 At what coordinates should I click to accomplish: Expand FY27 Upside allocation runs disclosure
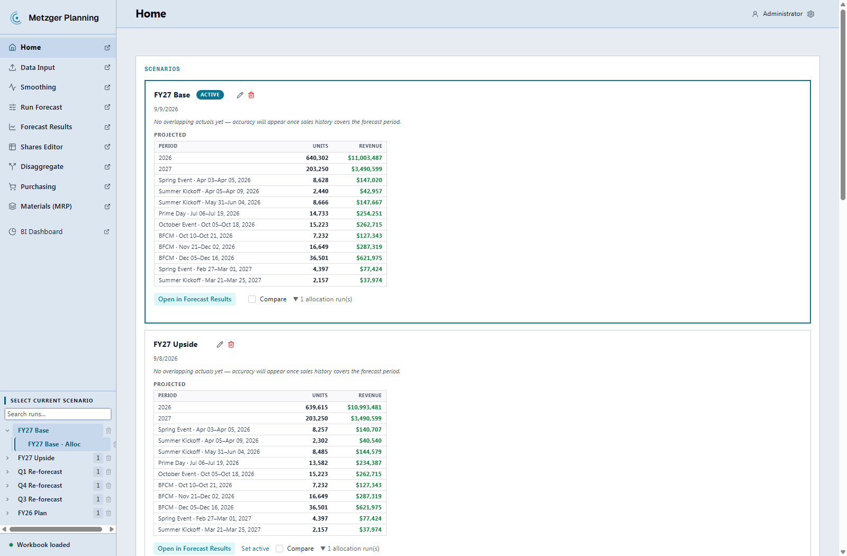[x=350, y=549]
